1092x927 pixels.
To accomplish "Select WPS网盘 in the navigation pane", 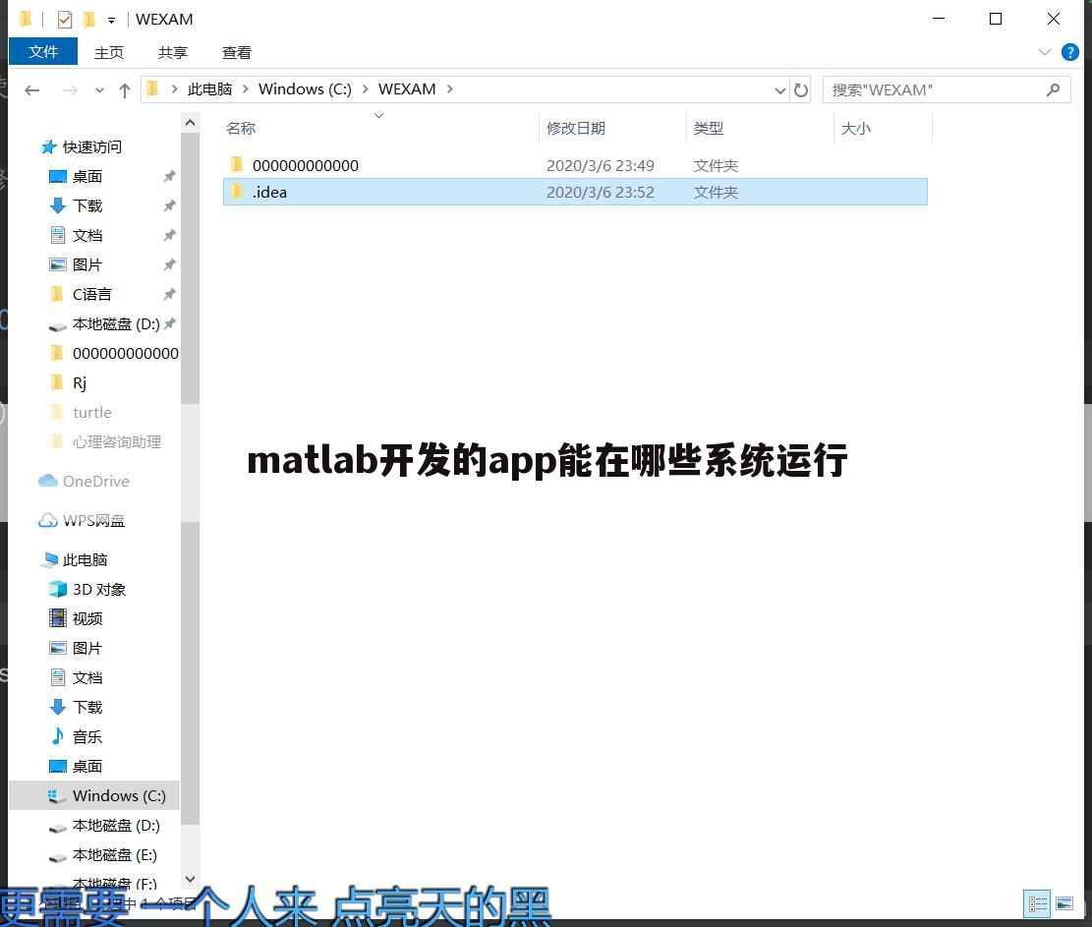I will coord(93,521).
